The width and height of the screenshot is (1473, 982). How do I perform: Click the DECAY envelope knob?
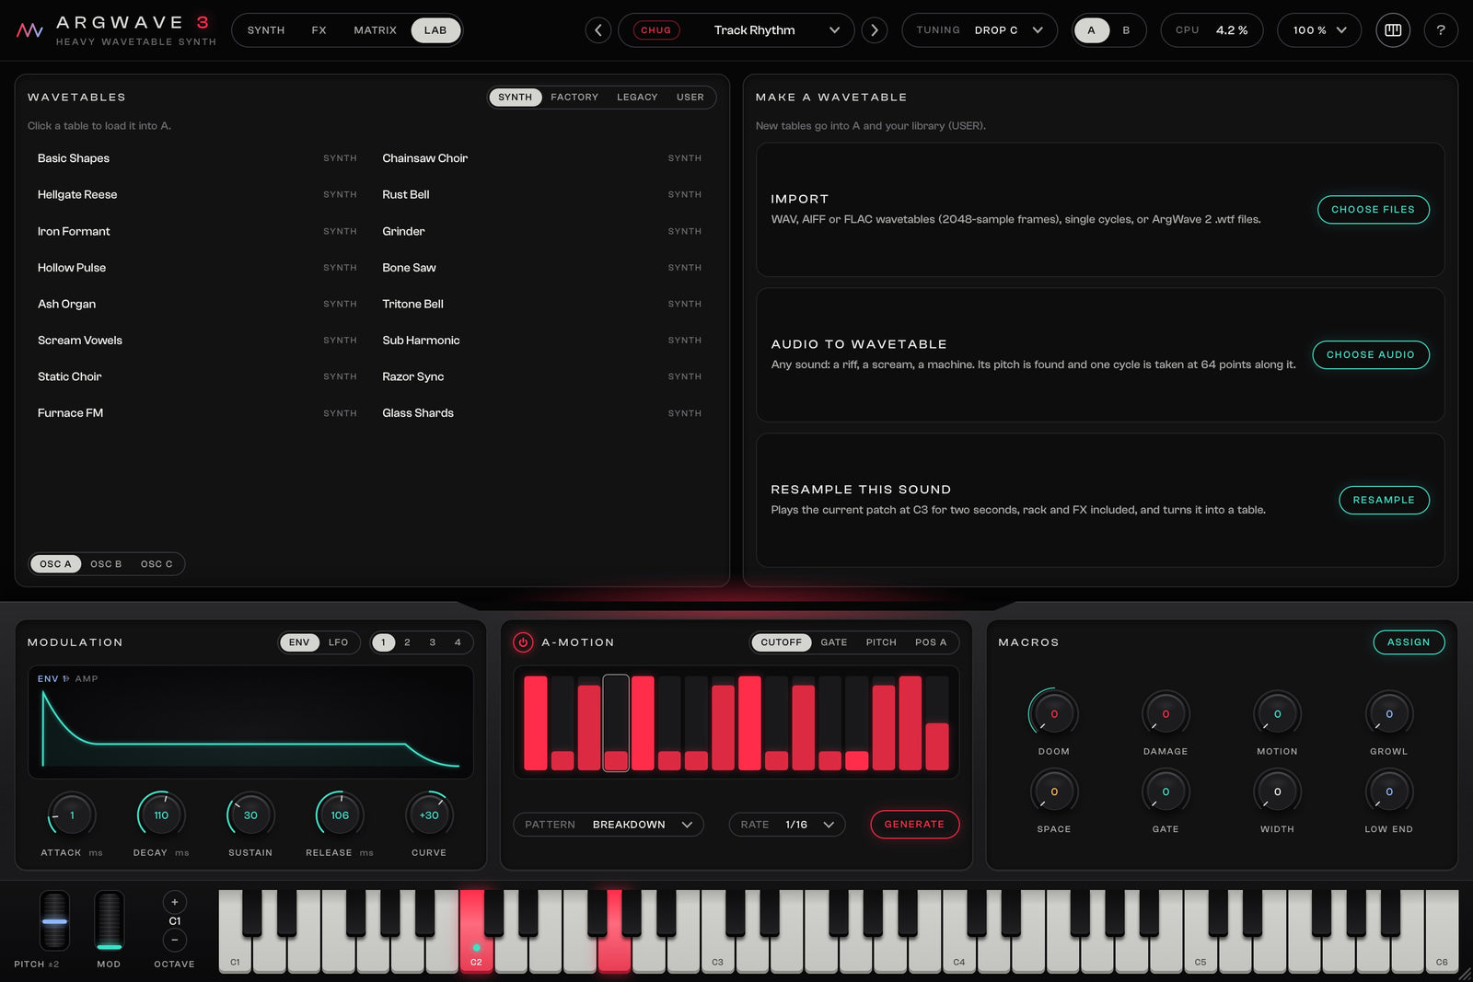[161, 814]
